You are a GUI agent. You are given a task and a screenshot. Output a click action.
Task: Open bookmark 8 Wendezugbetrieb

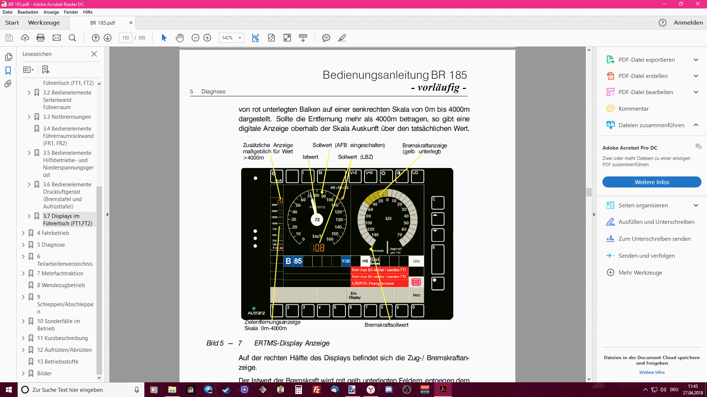coord(61,285)
